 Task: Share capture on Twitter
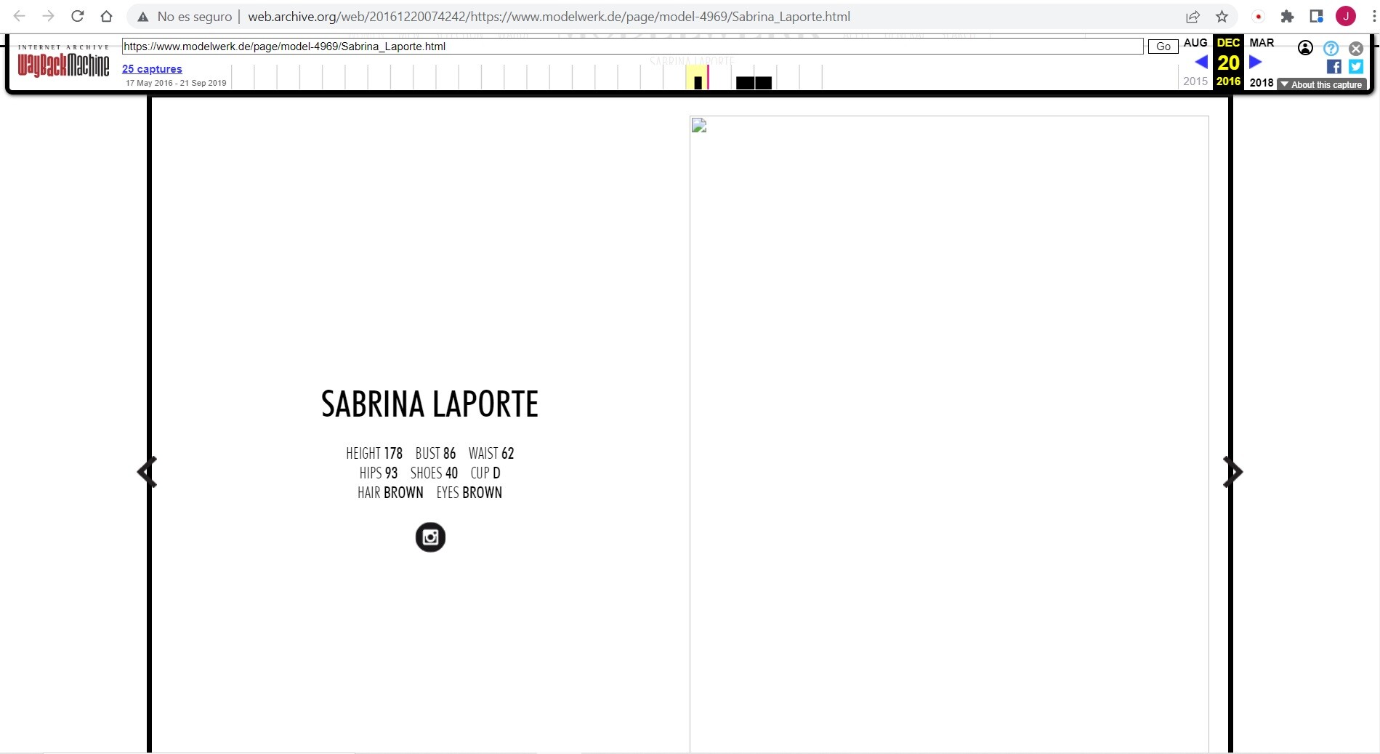coord(1356,67)
